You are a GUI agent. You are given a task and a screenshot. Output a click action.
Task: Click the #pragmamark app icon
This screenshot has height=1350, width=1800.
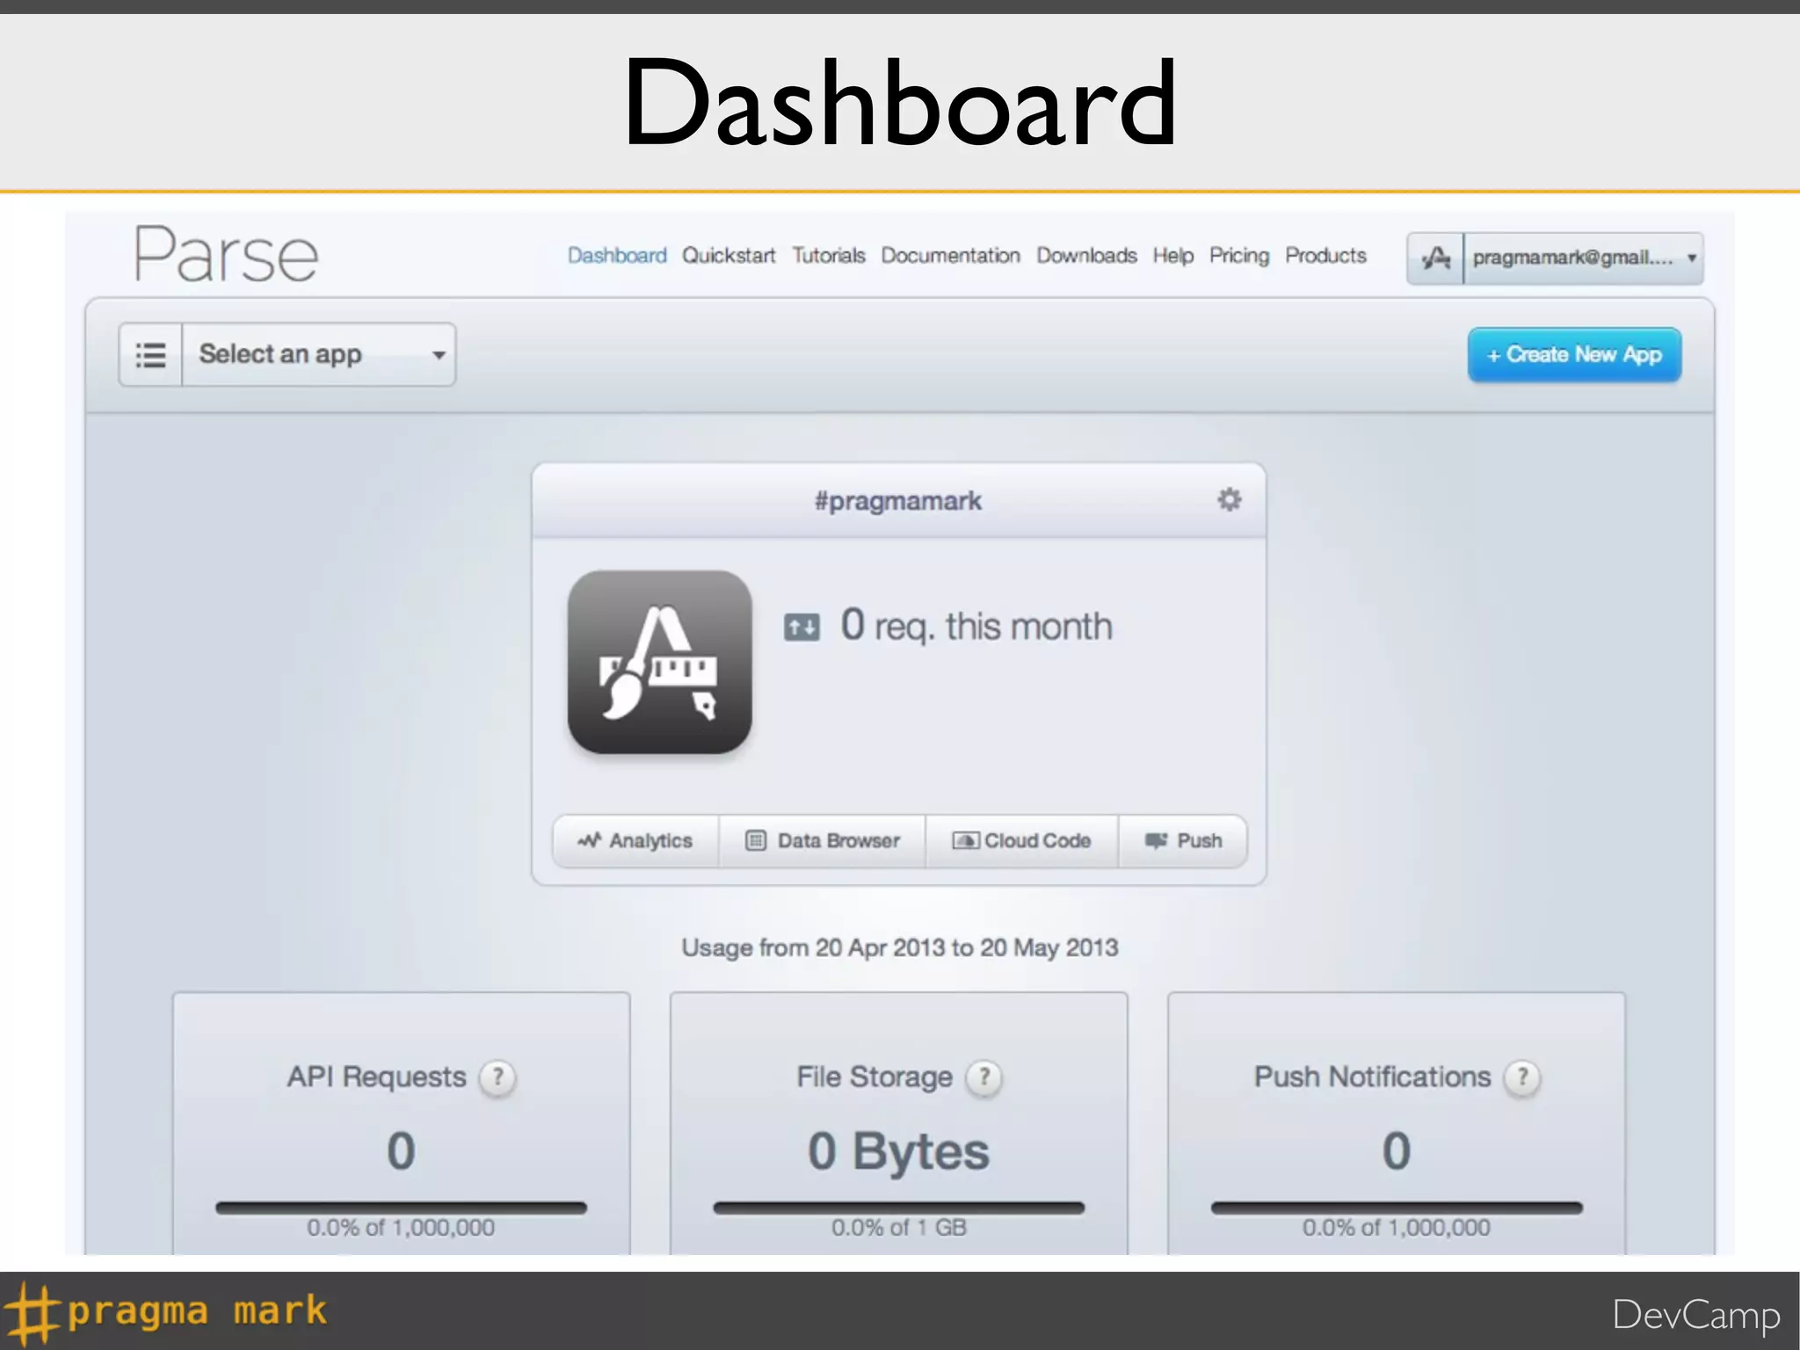[659, 662]
